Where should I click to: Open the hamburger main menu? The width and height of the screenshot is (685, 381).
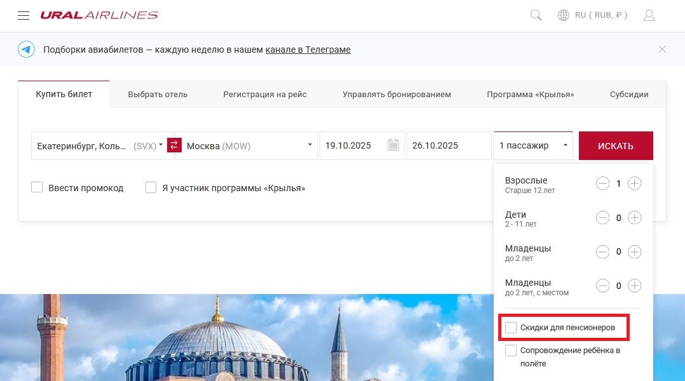[24, 15]
